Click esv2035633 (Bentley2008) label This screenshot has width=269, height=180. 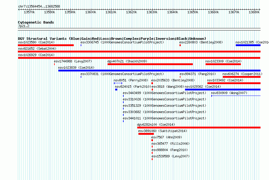click(173, 80)
